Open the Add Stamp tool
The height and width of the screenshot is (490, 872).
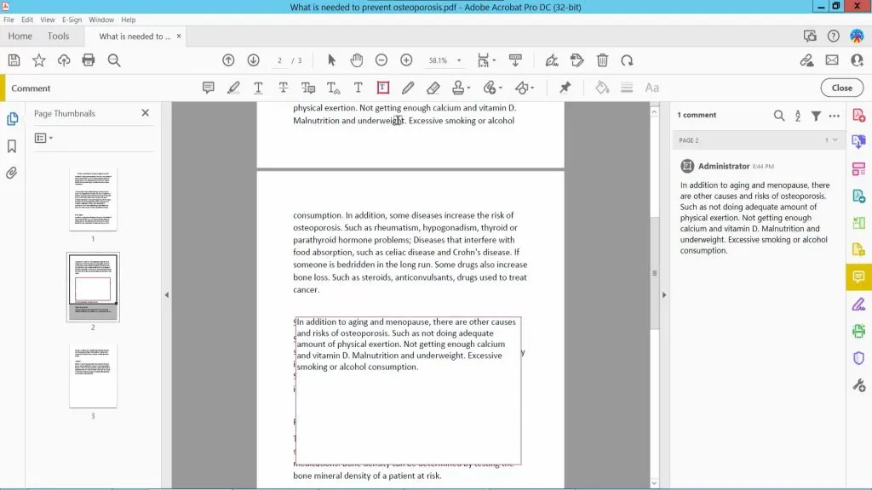click(458, 87)
